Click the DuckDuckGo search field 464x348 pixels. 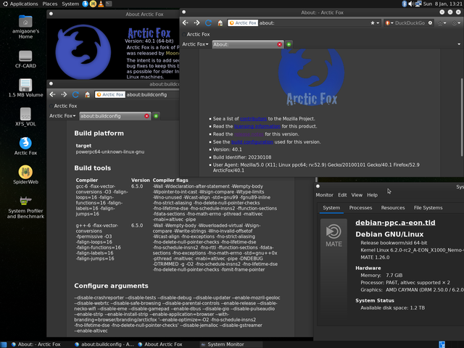410,22
